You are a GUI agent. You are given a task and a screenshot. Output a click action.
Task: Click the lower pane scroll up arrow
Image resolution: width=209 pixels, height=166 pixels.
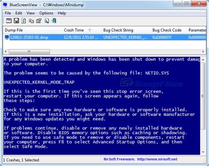[x=203, y=60]
